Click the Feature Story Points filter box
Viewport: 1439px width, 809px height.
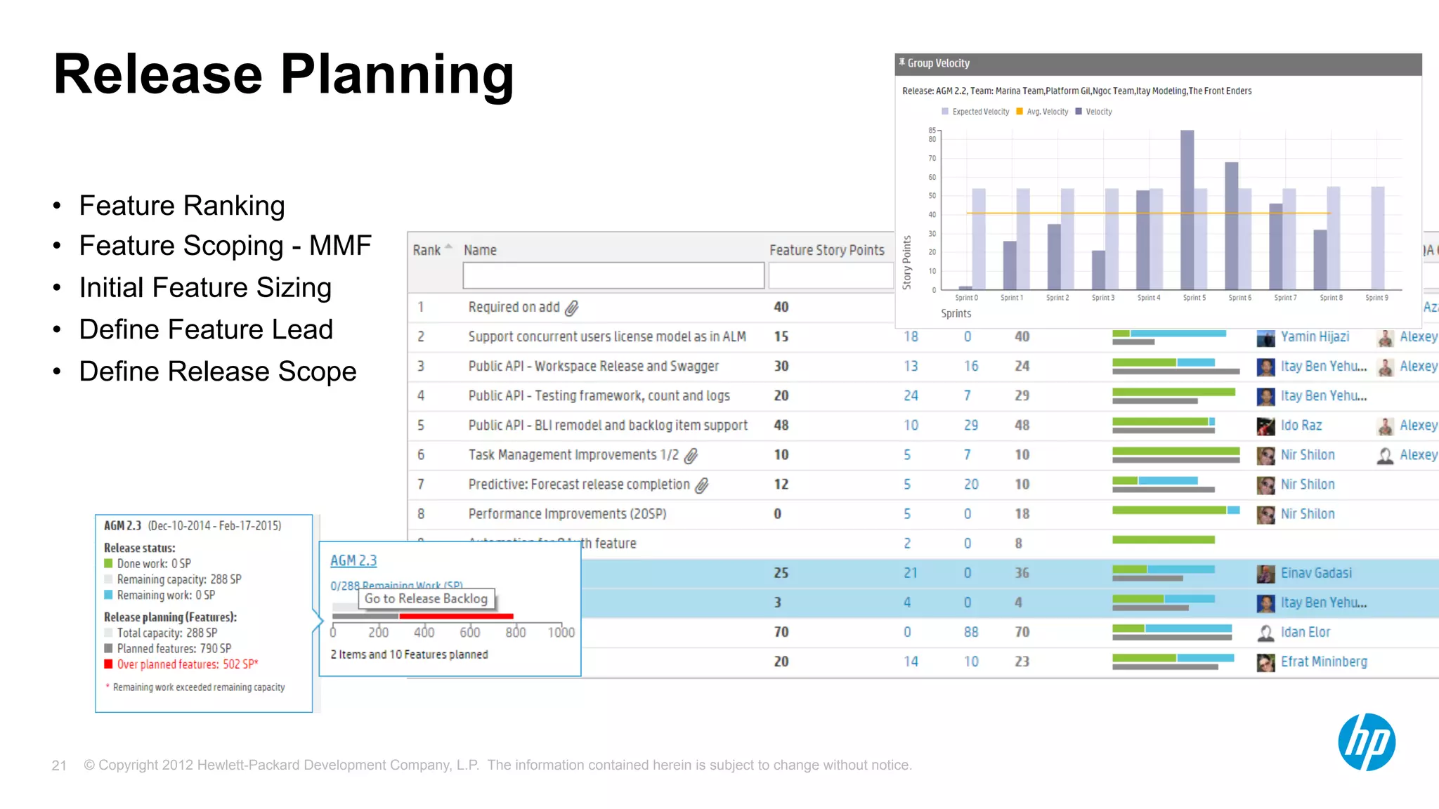coord(830,275)
